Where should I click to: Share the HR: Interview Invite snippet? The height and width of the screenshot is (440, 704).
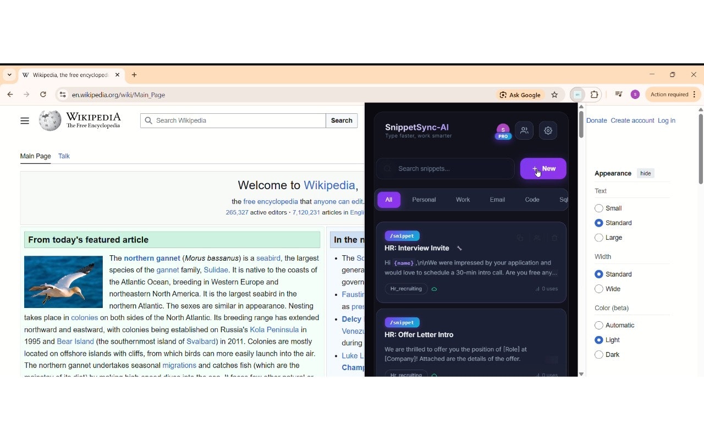(537, 238)
